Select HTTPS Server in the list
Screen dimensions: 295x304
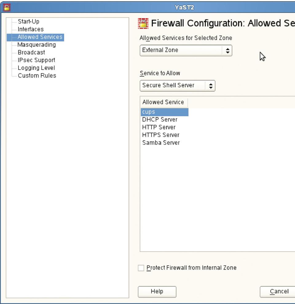tap(160, 135)
